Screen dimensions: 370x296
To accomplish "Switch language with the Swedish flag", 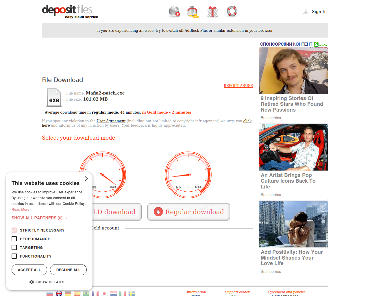I will click(x=132, y=293).
